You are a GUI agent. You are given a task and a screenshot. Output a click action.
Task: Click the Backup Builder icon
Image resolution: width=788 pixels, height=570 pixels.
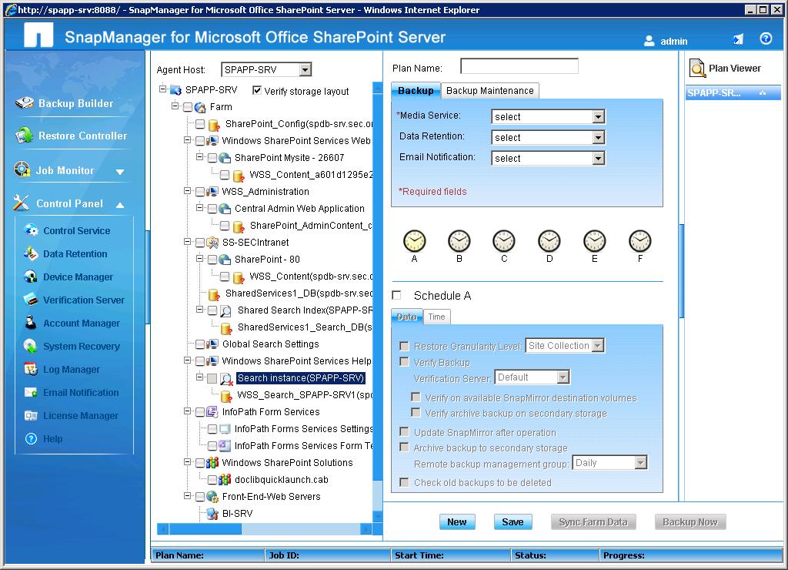tap(24, 102)
